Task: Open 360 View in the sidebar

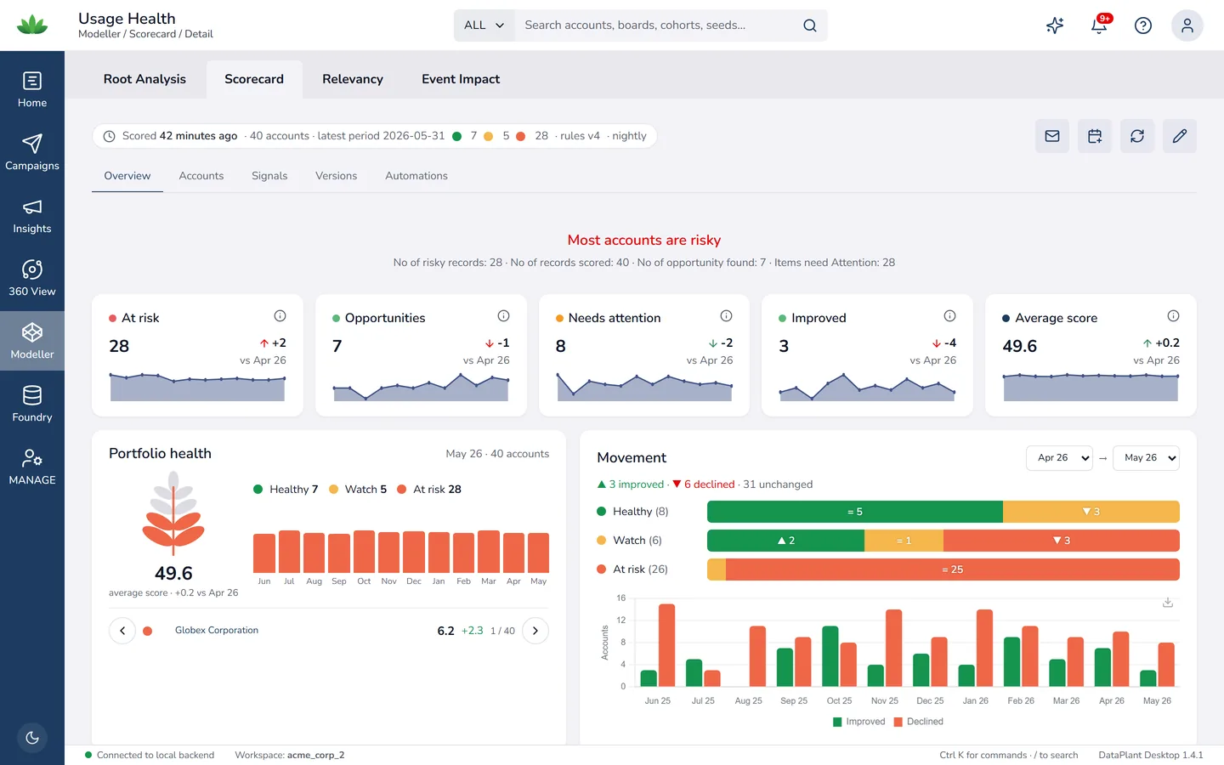Action: (32, 279)
